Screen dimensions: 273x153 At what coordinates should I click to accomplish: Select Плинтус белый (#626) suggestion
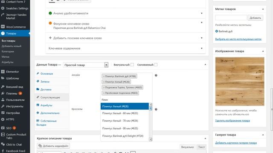125,106
